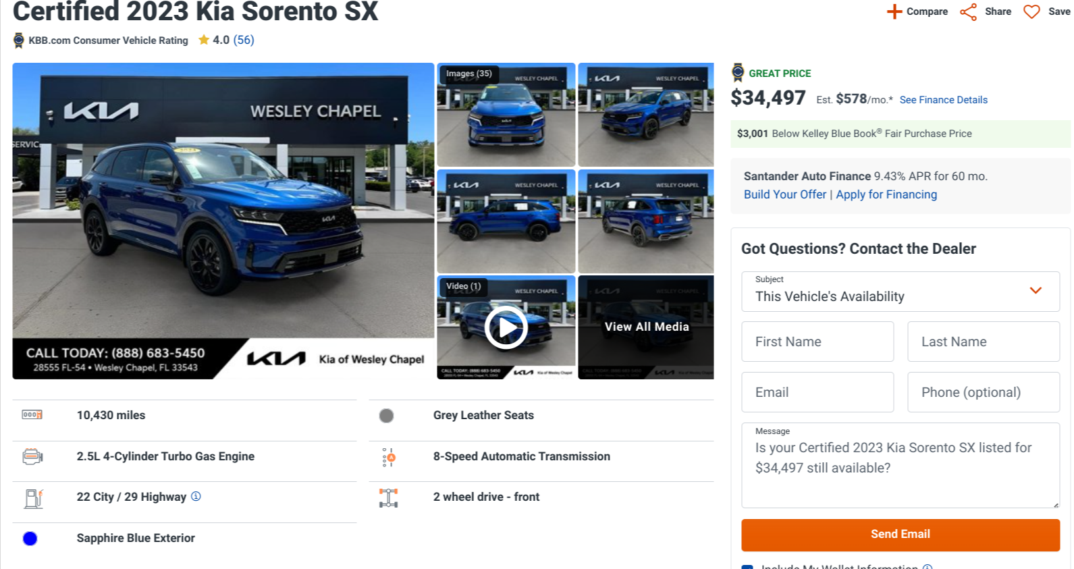1074x569 pixels.
Task: Click the odometer mileage icon
Action: pyautogui.click(x=32, y=414)
